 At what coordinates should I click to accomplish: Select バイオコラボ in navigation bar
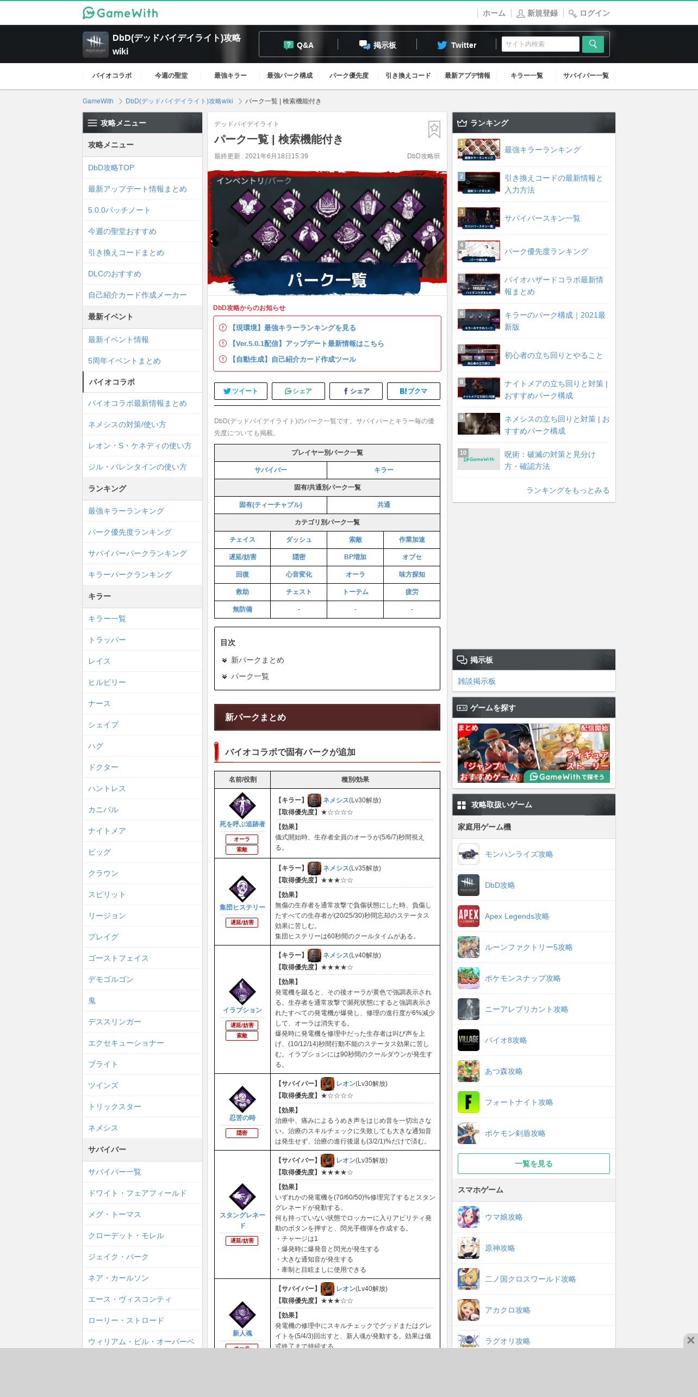(111, 76)
